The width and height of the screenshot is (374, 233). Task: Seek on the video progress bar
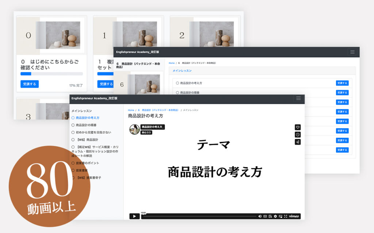pyautogui.click(x=200, y=216)
